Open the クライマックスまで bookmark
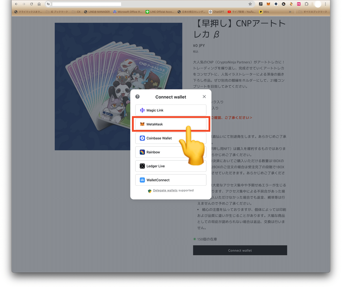The height and width of the screenshot is (288, 342). coord(28,12)
